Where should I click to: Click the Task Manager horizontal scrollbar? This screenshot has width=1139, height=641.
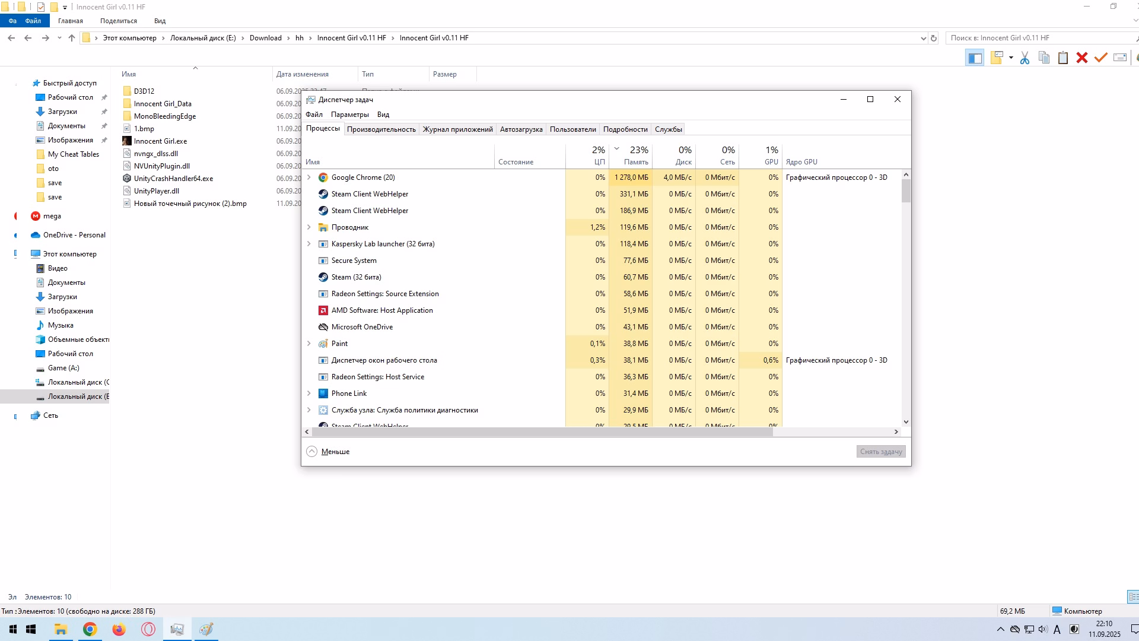click(x=542, y=432)
